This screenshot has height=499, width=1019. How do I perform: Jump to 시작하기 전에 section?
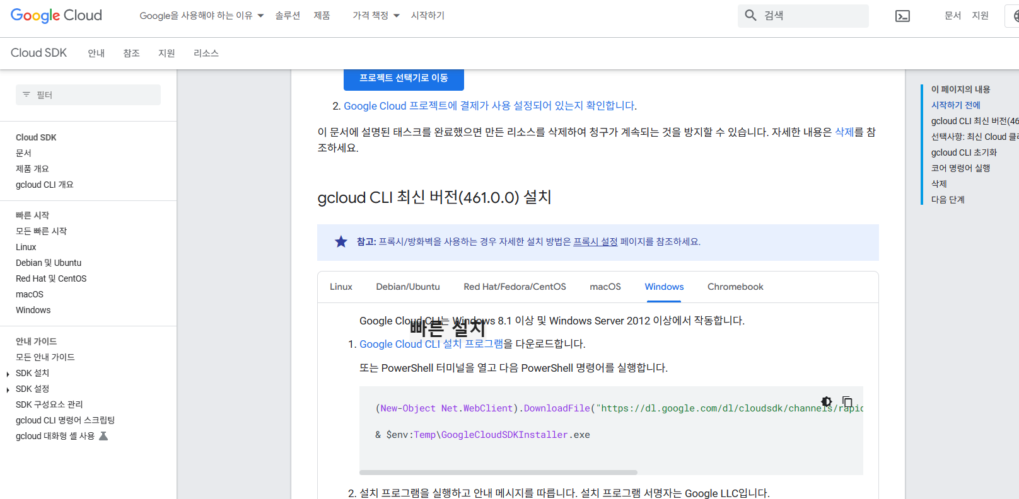pos(956,105)
